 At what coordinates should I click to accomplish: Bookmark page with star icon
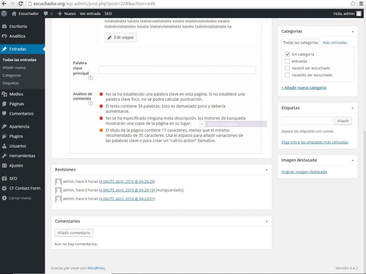[353, 4]
